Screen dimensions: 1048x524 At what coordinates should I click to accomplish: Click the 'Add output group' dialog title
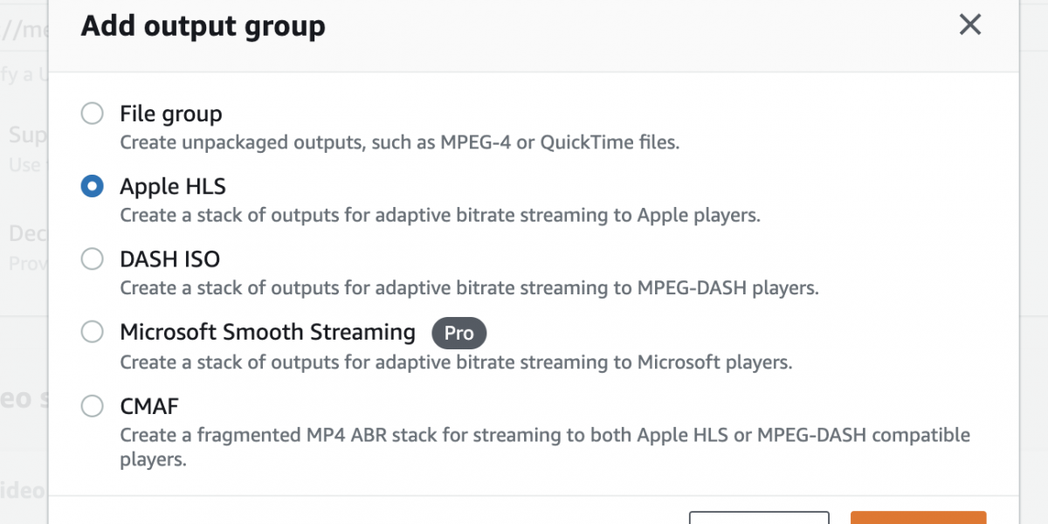[x=203, y=26]
